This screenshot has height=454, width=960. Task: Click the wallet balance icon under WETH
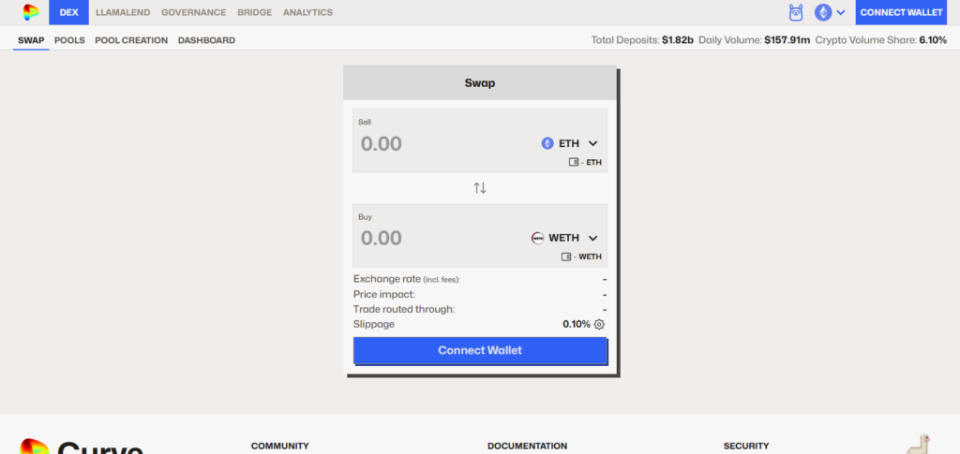point(566,256)
